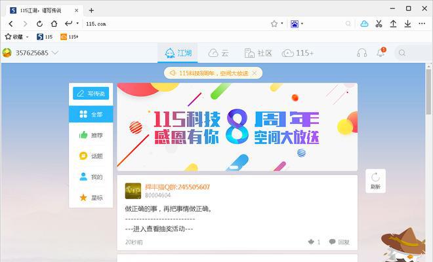Click the upload arrow toolbar icon
Image resolution: width=433 pixels, height=262 pixels.
pos(393,24)
